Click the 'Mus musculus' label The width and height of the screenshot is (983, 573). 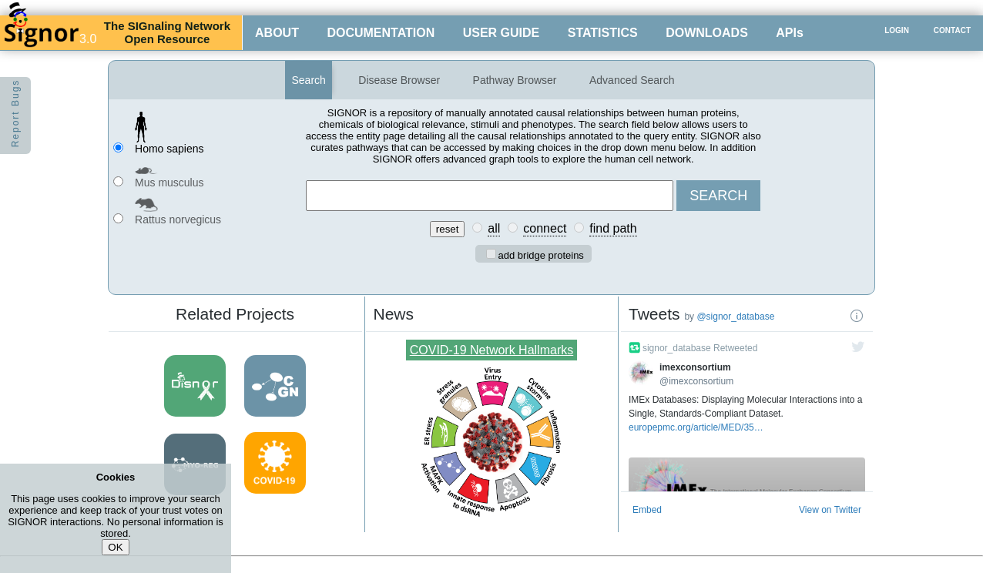169,183
